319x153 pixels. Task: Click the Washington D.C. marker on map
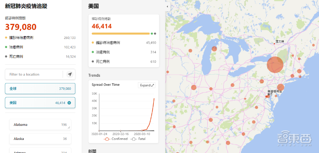coord(266,97)
